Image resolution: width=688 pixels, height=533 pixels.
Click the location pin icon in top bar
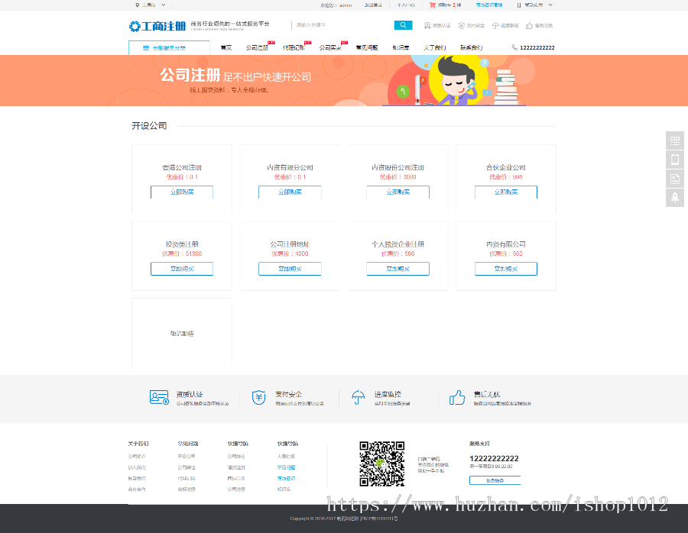coord(138,5)
